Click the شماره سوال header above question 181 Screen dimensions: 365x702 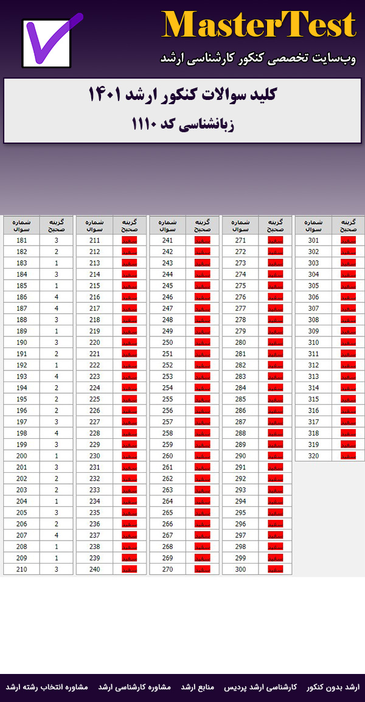22,225
